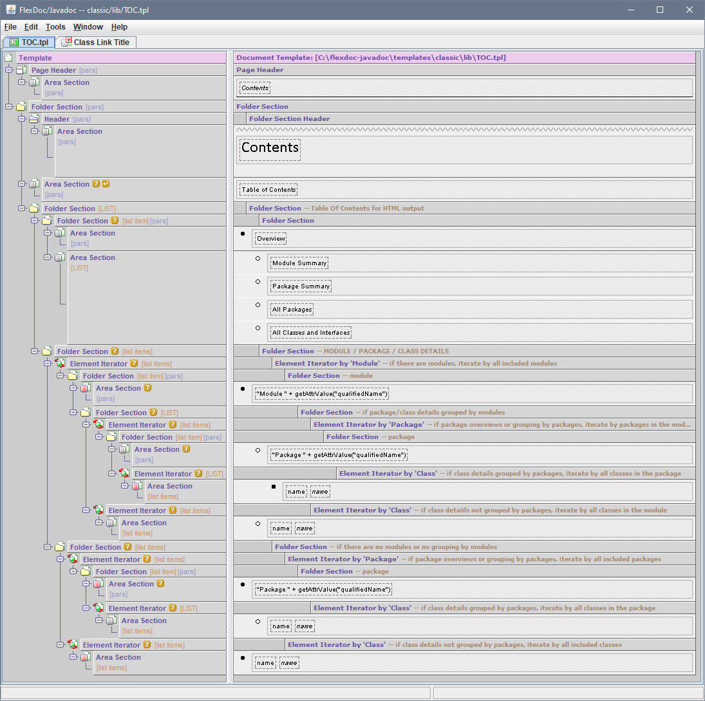Collapse the last Element Iterator node

(60, 644)
